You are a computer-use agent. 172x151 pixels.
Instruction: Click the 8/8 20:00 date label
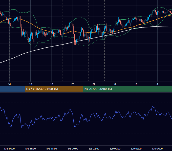click(73, 148)
